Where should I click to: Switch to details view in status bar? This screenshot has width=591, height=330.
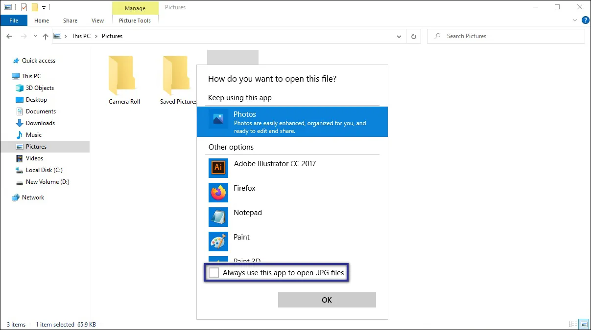click(x=573, y=324)
